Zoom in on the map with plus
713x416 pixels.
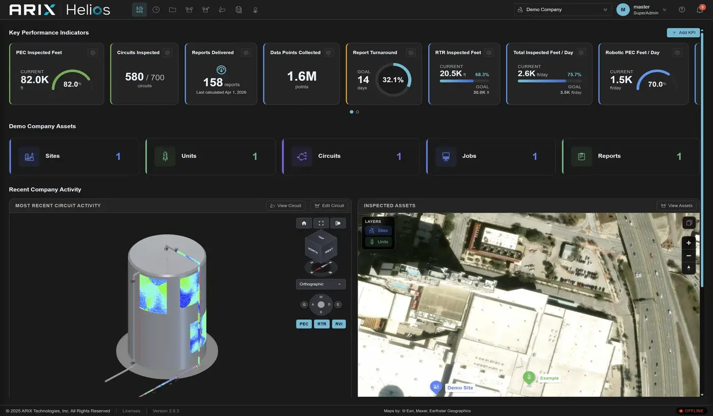pos(689,243)
